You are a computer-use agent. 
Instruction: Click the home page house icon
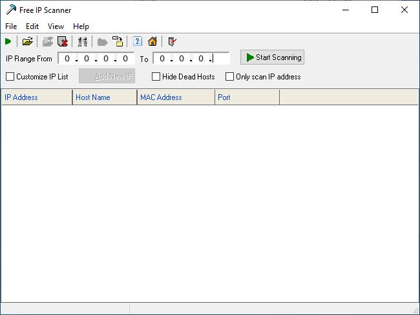(x=152, y=41)
